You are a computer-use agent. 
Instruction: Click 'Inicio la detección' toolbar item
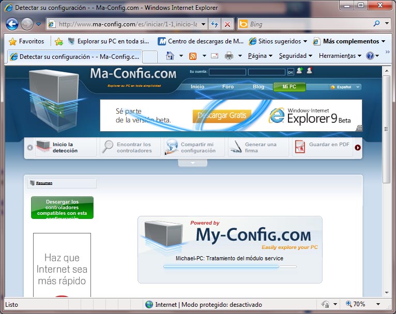[x=65, y=147]
